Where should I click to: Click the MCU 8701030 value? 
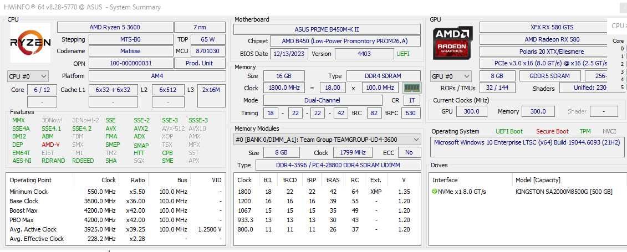point(207,51)
